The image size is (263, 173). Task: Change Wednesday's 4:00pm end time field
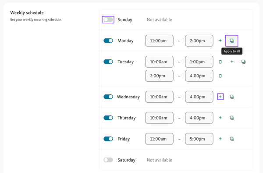click(199, 97)
